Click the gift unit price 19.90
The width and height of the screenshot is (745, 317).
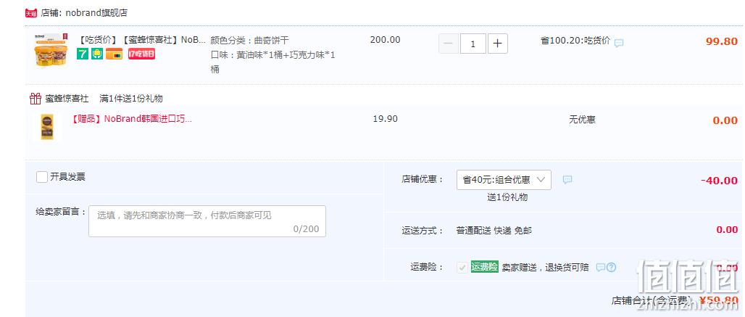coord(386,119)
